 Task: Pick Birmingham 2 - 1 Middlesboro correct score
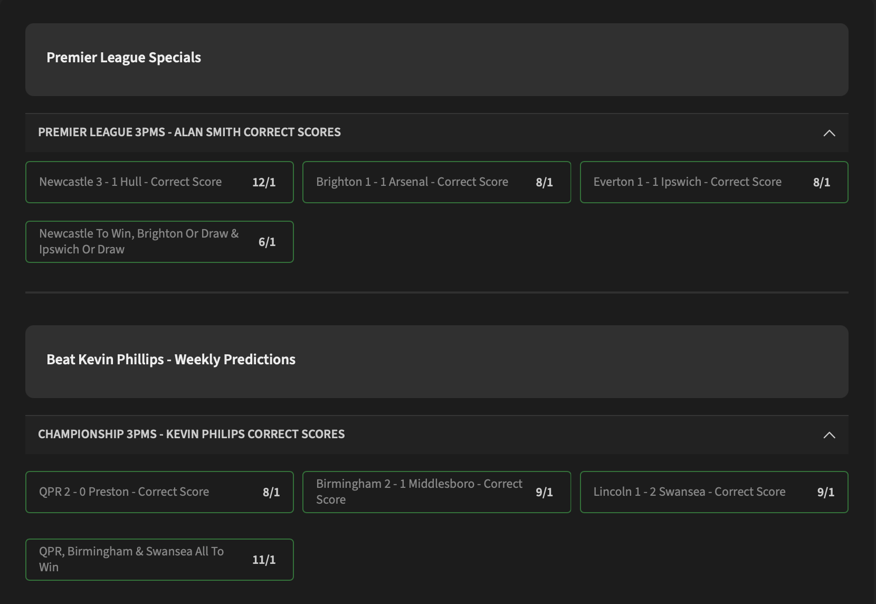436,492
